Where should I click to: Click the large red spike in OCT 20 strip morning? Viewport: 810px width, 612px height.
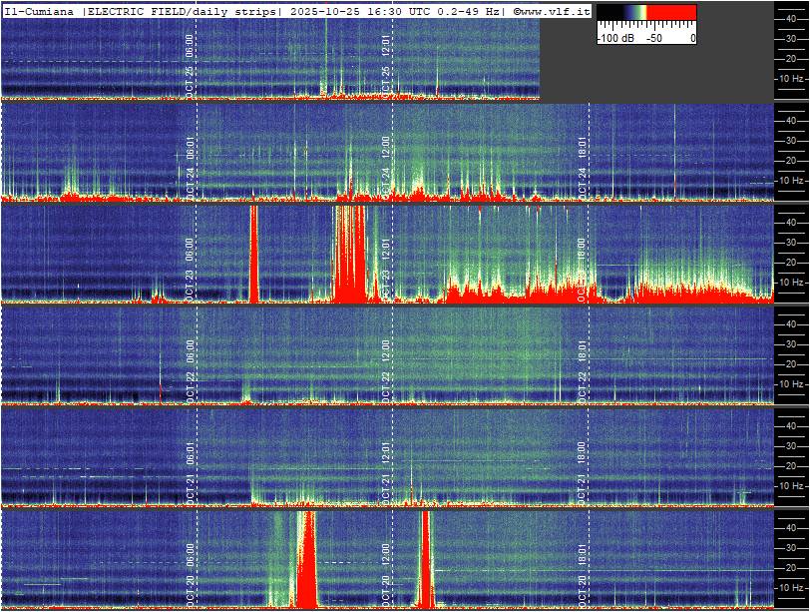(x=307, y=559)
